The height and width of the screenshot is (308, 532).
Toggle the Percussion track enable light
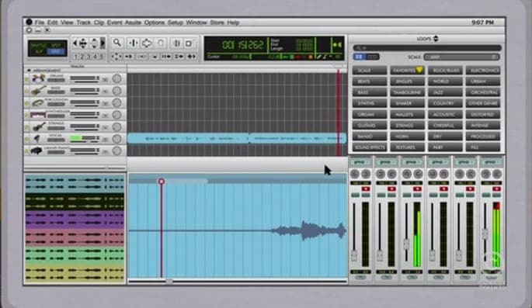[27, 103]
